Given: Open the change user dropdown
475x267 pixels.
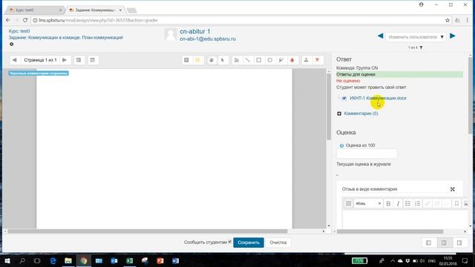Looking at the screenshot, I should point(416,37).
